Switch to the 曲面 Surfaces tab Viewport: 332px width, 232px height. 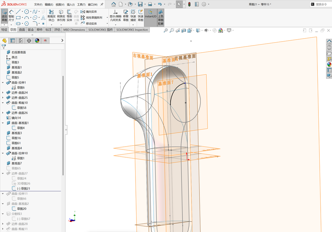click(x=22, y=30)
